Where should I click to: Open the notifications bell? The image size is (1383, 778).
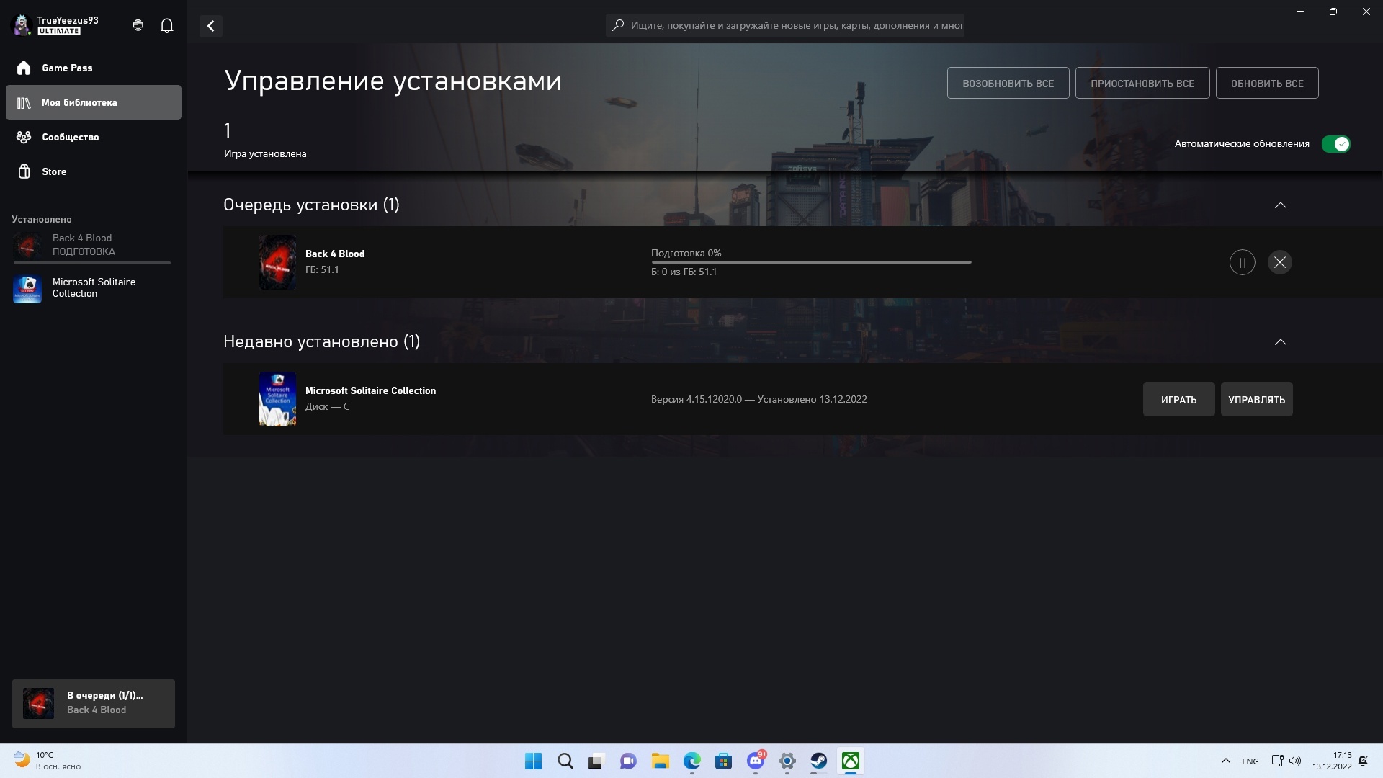[166, 26]
